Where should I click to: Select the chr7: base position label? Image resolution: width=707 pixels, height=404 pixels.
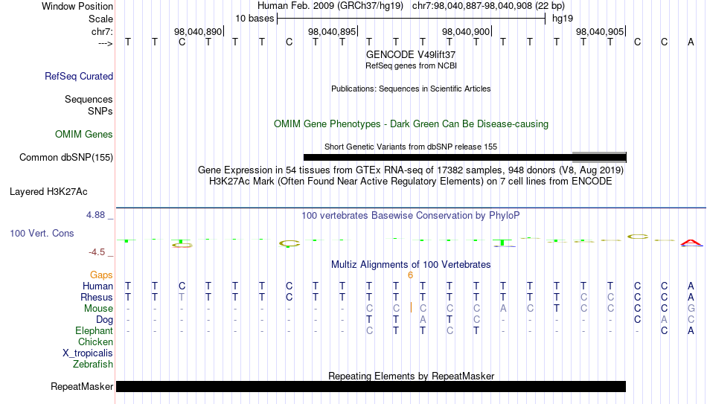click(x=102, y=31)
